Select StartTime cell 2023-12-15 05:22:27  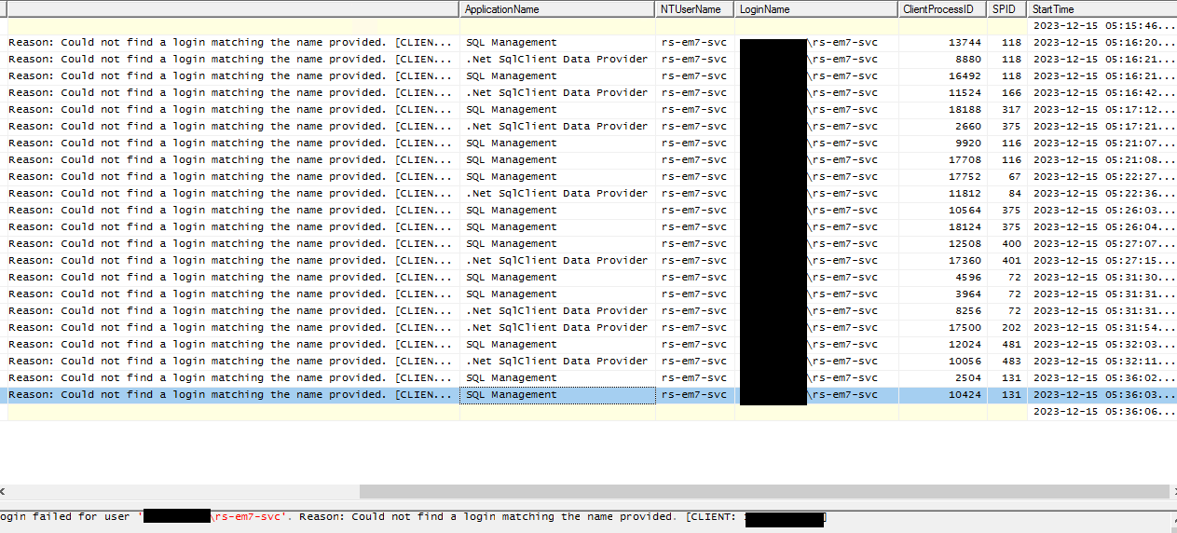(x=1102, y=176)
